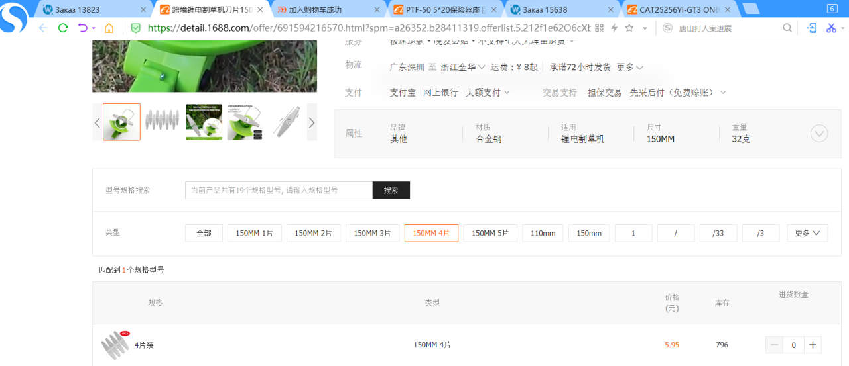Select the 150MM 2片 type option
Viewport: 849px width, 366px height.
(x=314, y=233)
